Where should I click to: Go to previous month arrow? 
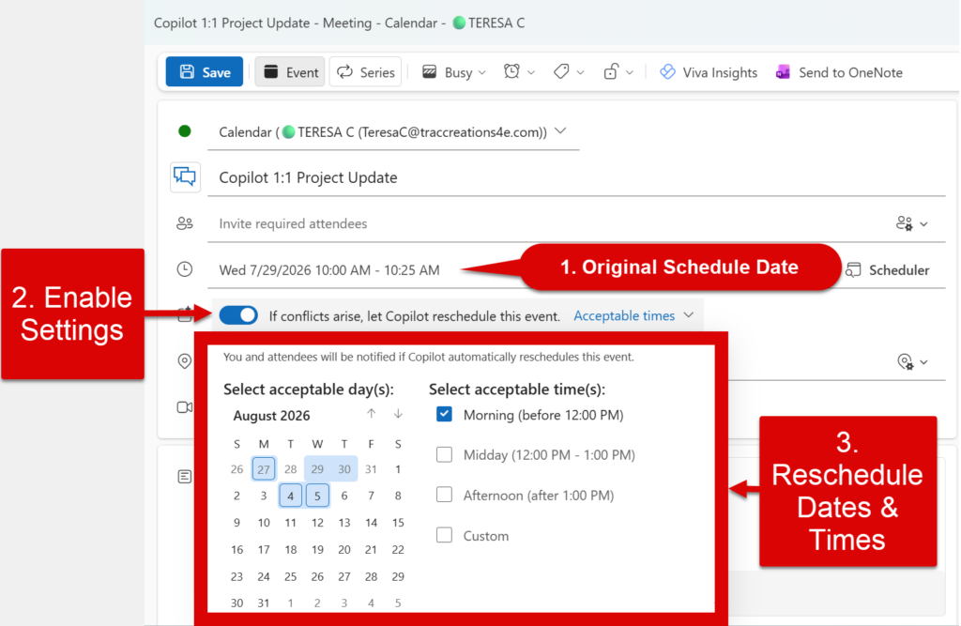coord(371,414)
